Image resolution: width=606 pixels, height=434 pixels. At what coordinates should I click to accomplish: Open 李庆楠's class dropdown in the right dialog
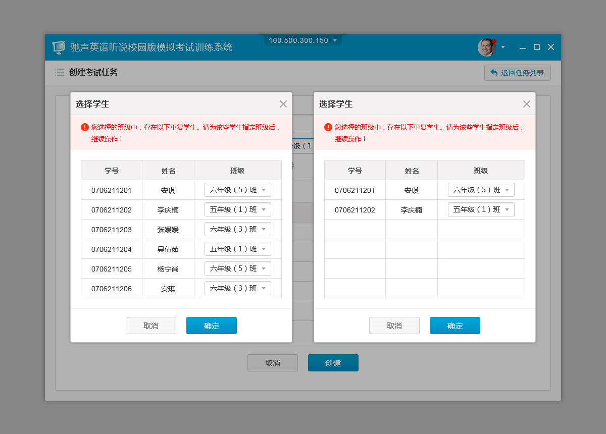coord(481,209)
